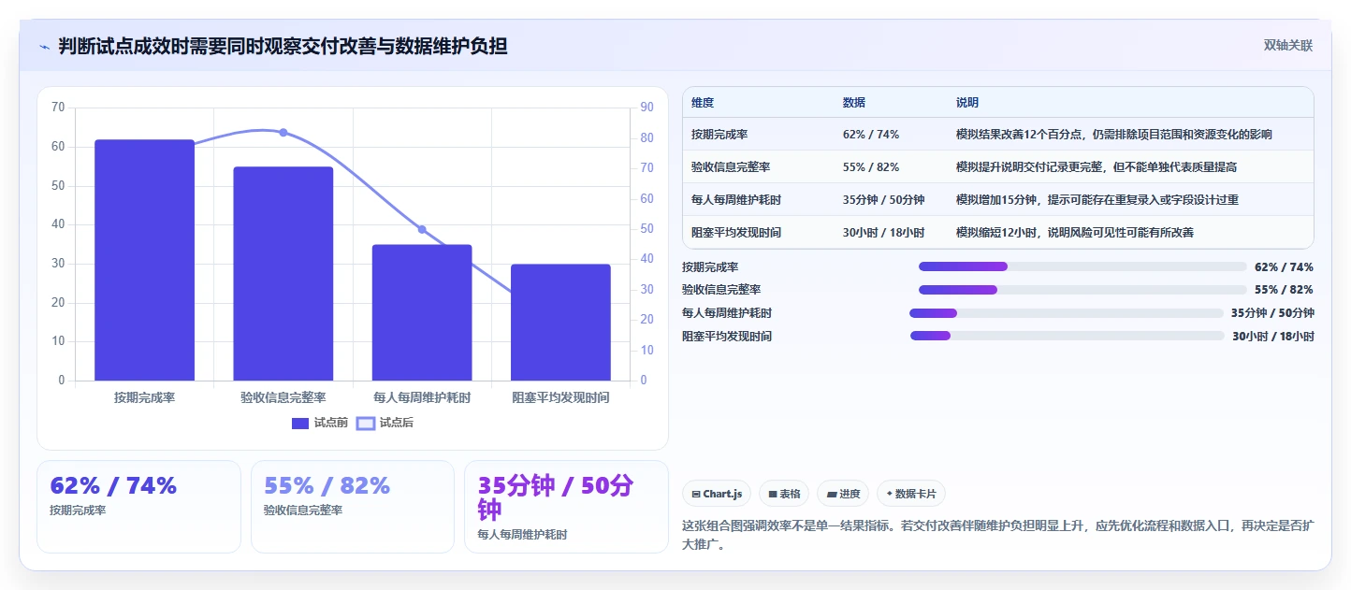The width and height of the screenshot is (1351, 590).
Task: Click the 按期完成率 bar in chart
Action: click(x=144, y=260)
